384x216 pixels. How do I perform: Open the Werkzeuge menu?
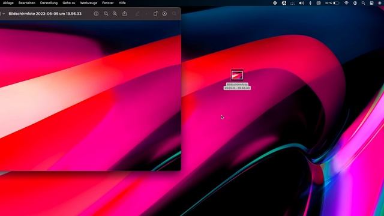click(x=89, y=3)
